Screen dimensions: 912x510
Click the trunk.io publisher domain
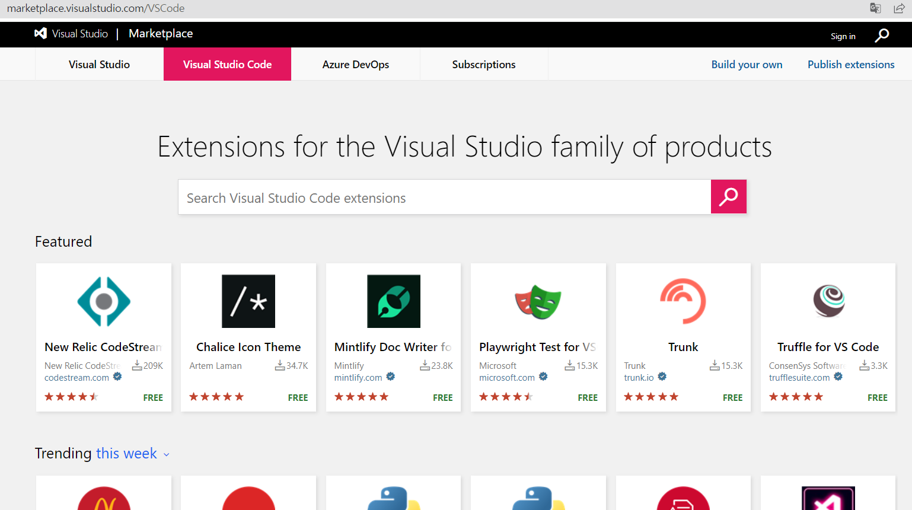click(x=639, y=378)
